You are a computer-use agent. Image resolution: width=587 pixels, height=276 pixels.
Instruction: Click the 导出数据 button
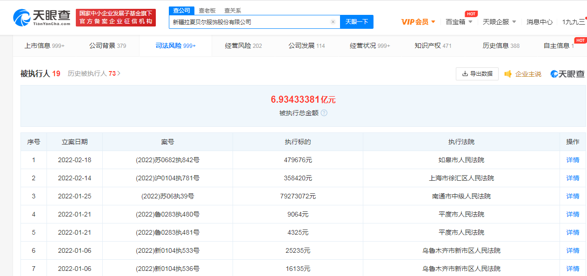[477, 74]
